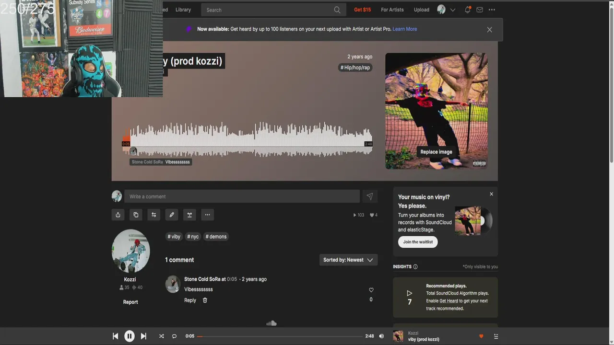Pause the playing track

(130, 336)
